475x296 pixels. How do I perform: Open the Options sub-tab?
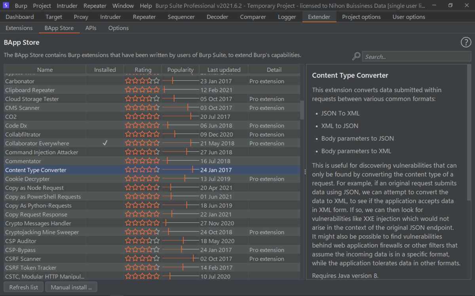118,28
